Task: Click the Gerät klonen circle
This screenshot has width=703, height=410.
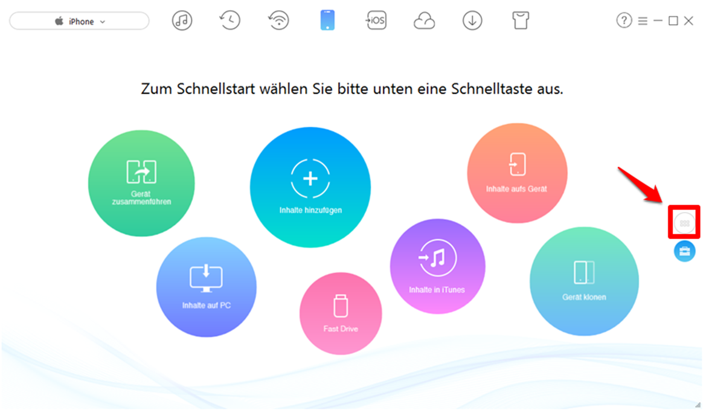Action: [584, 281]
